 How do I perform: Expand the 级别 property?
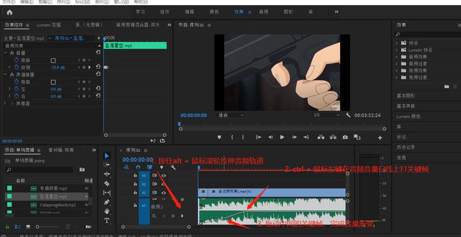[10, 67]
